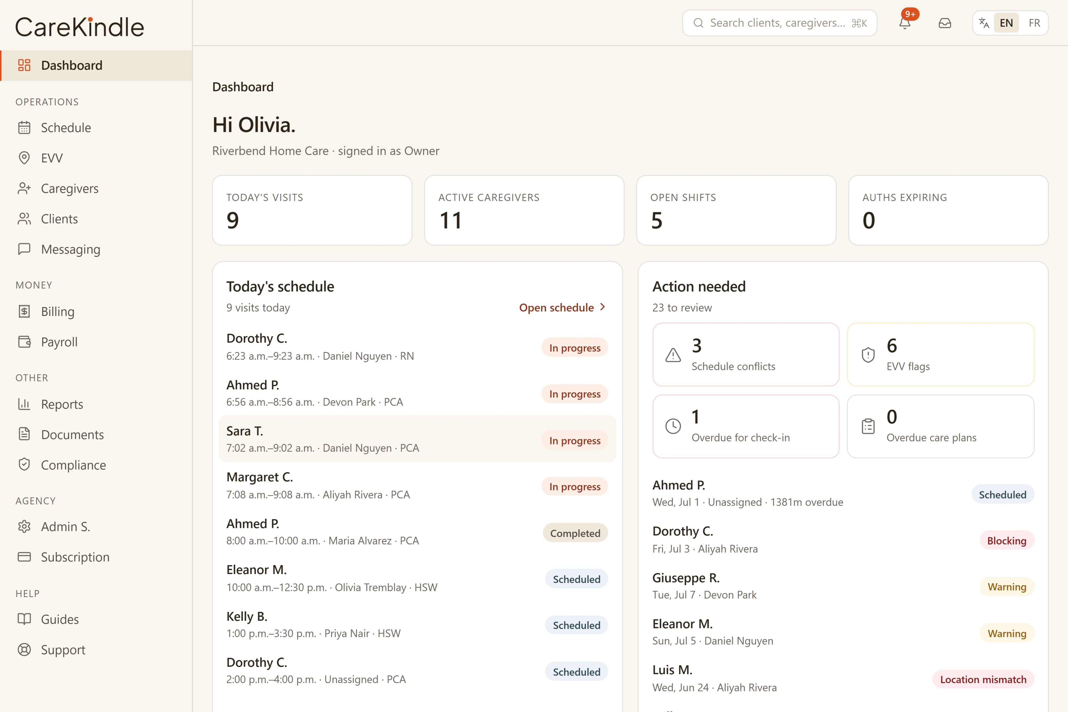Click the Caregivers person-plus icon
The width and height of the screenshot is (1068, 712).
point(24,189)
